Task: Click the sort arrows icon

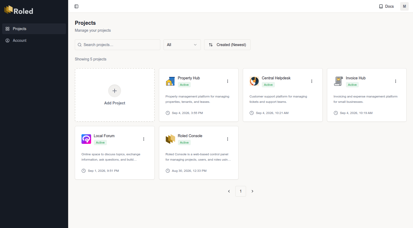Action: [211, 45]
